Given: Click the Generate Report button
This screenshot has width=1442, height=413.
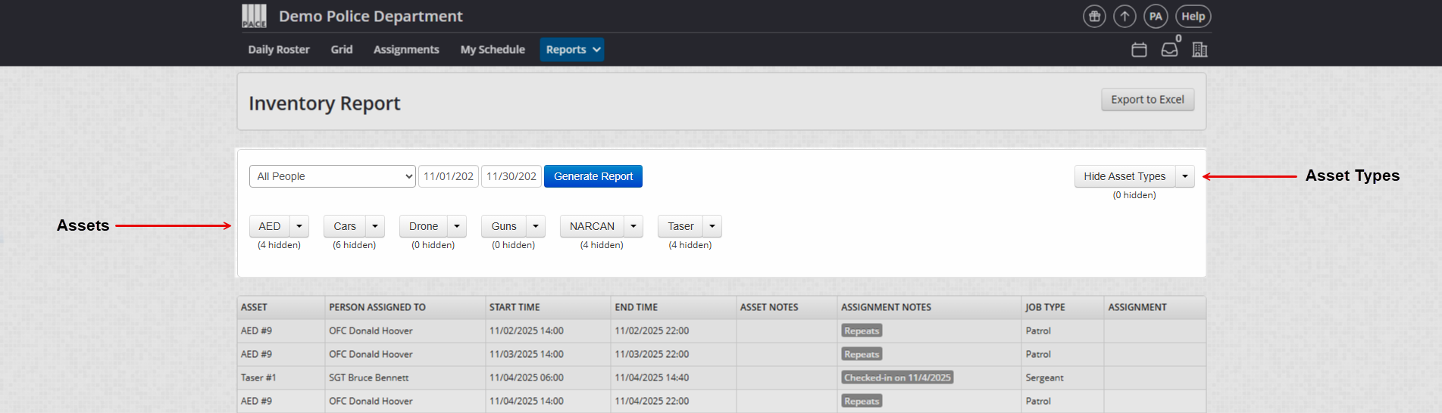Looking at the screenshot, I should point(593,176).
